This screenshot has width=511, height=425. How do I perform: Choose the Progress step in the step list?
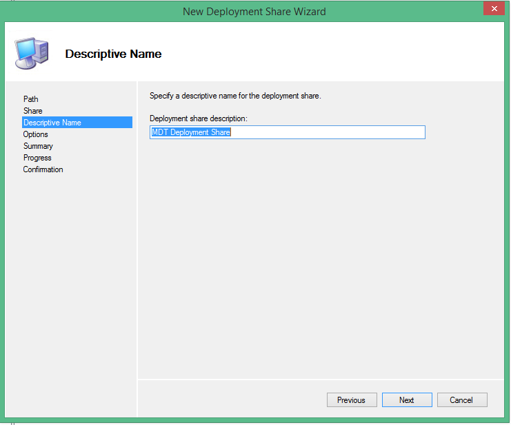37,158
